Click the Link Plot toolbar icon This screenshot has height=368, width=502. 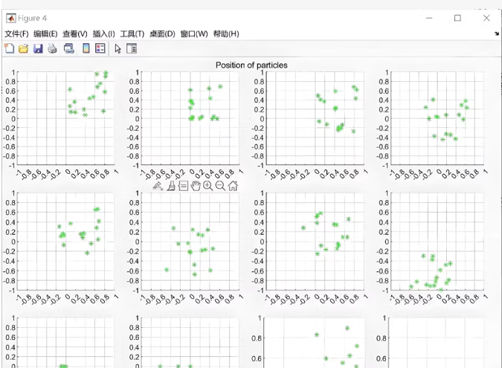coord(69,48)
